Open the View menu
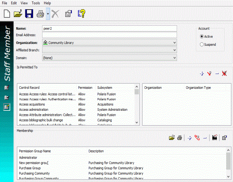Image resolution: width=233 pixels, height=182 pixels. pyautogui.click(x=24, y=3)
